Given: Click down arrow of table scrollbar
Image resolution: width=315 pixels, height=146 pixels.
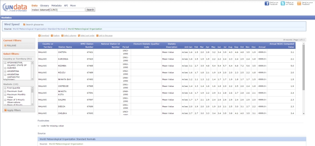Looking at the screenshot, I should 304,114.
